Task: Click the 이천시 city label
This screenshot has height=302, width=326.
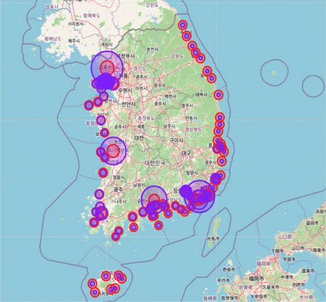Action: coord(142,89)
